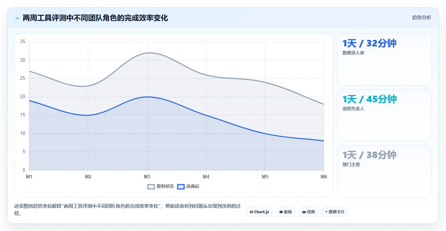Click the blue line peak at M3

pos(147,97)
